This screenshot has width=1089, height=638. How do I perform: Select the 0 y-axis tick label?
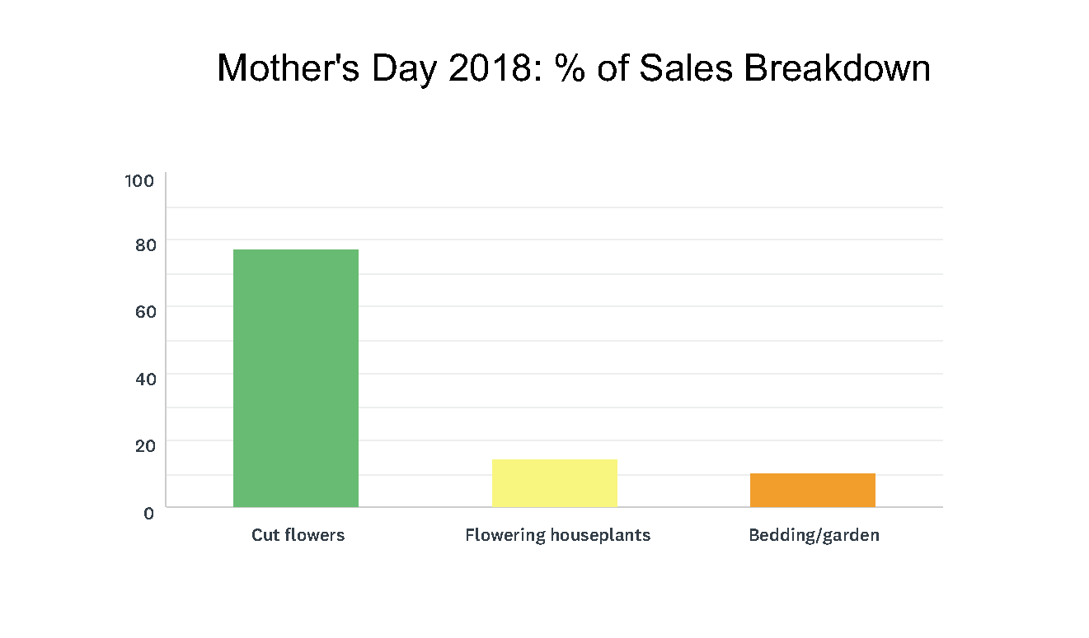pyautogui.click(x=148, y=513)
